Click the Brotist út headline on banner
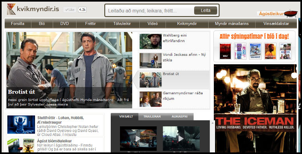 tap(21, 92)
